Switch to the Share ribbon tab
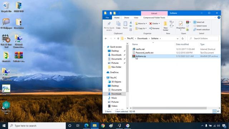The image size is (229, 129). [127, 18]
